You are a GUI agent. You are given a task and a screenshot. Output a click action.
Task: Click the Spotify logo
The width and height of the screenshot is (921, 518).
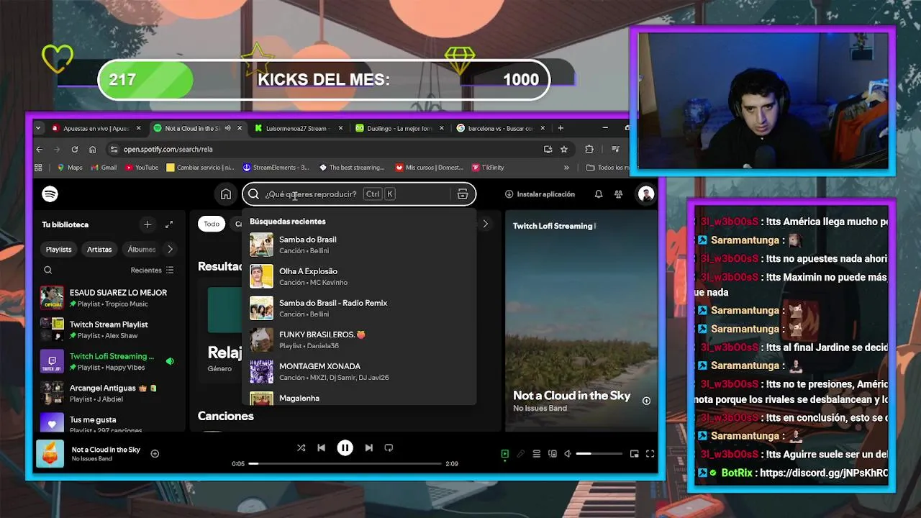pyautogui.click(x=50, y=194)
